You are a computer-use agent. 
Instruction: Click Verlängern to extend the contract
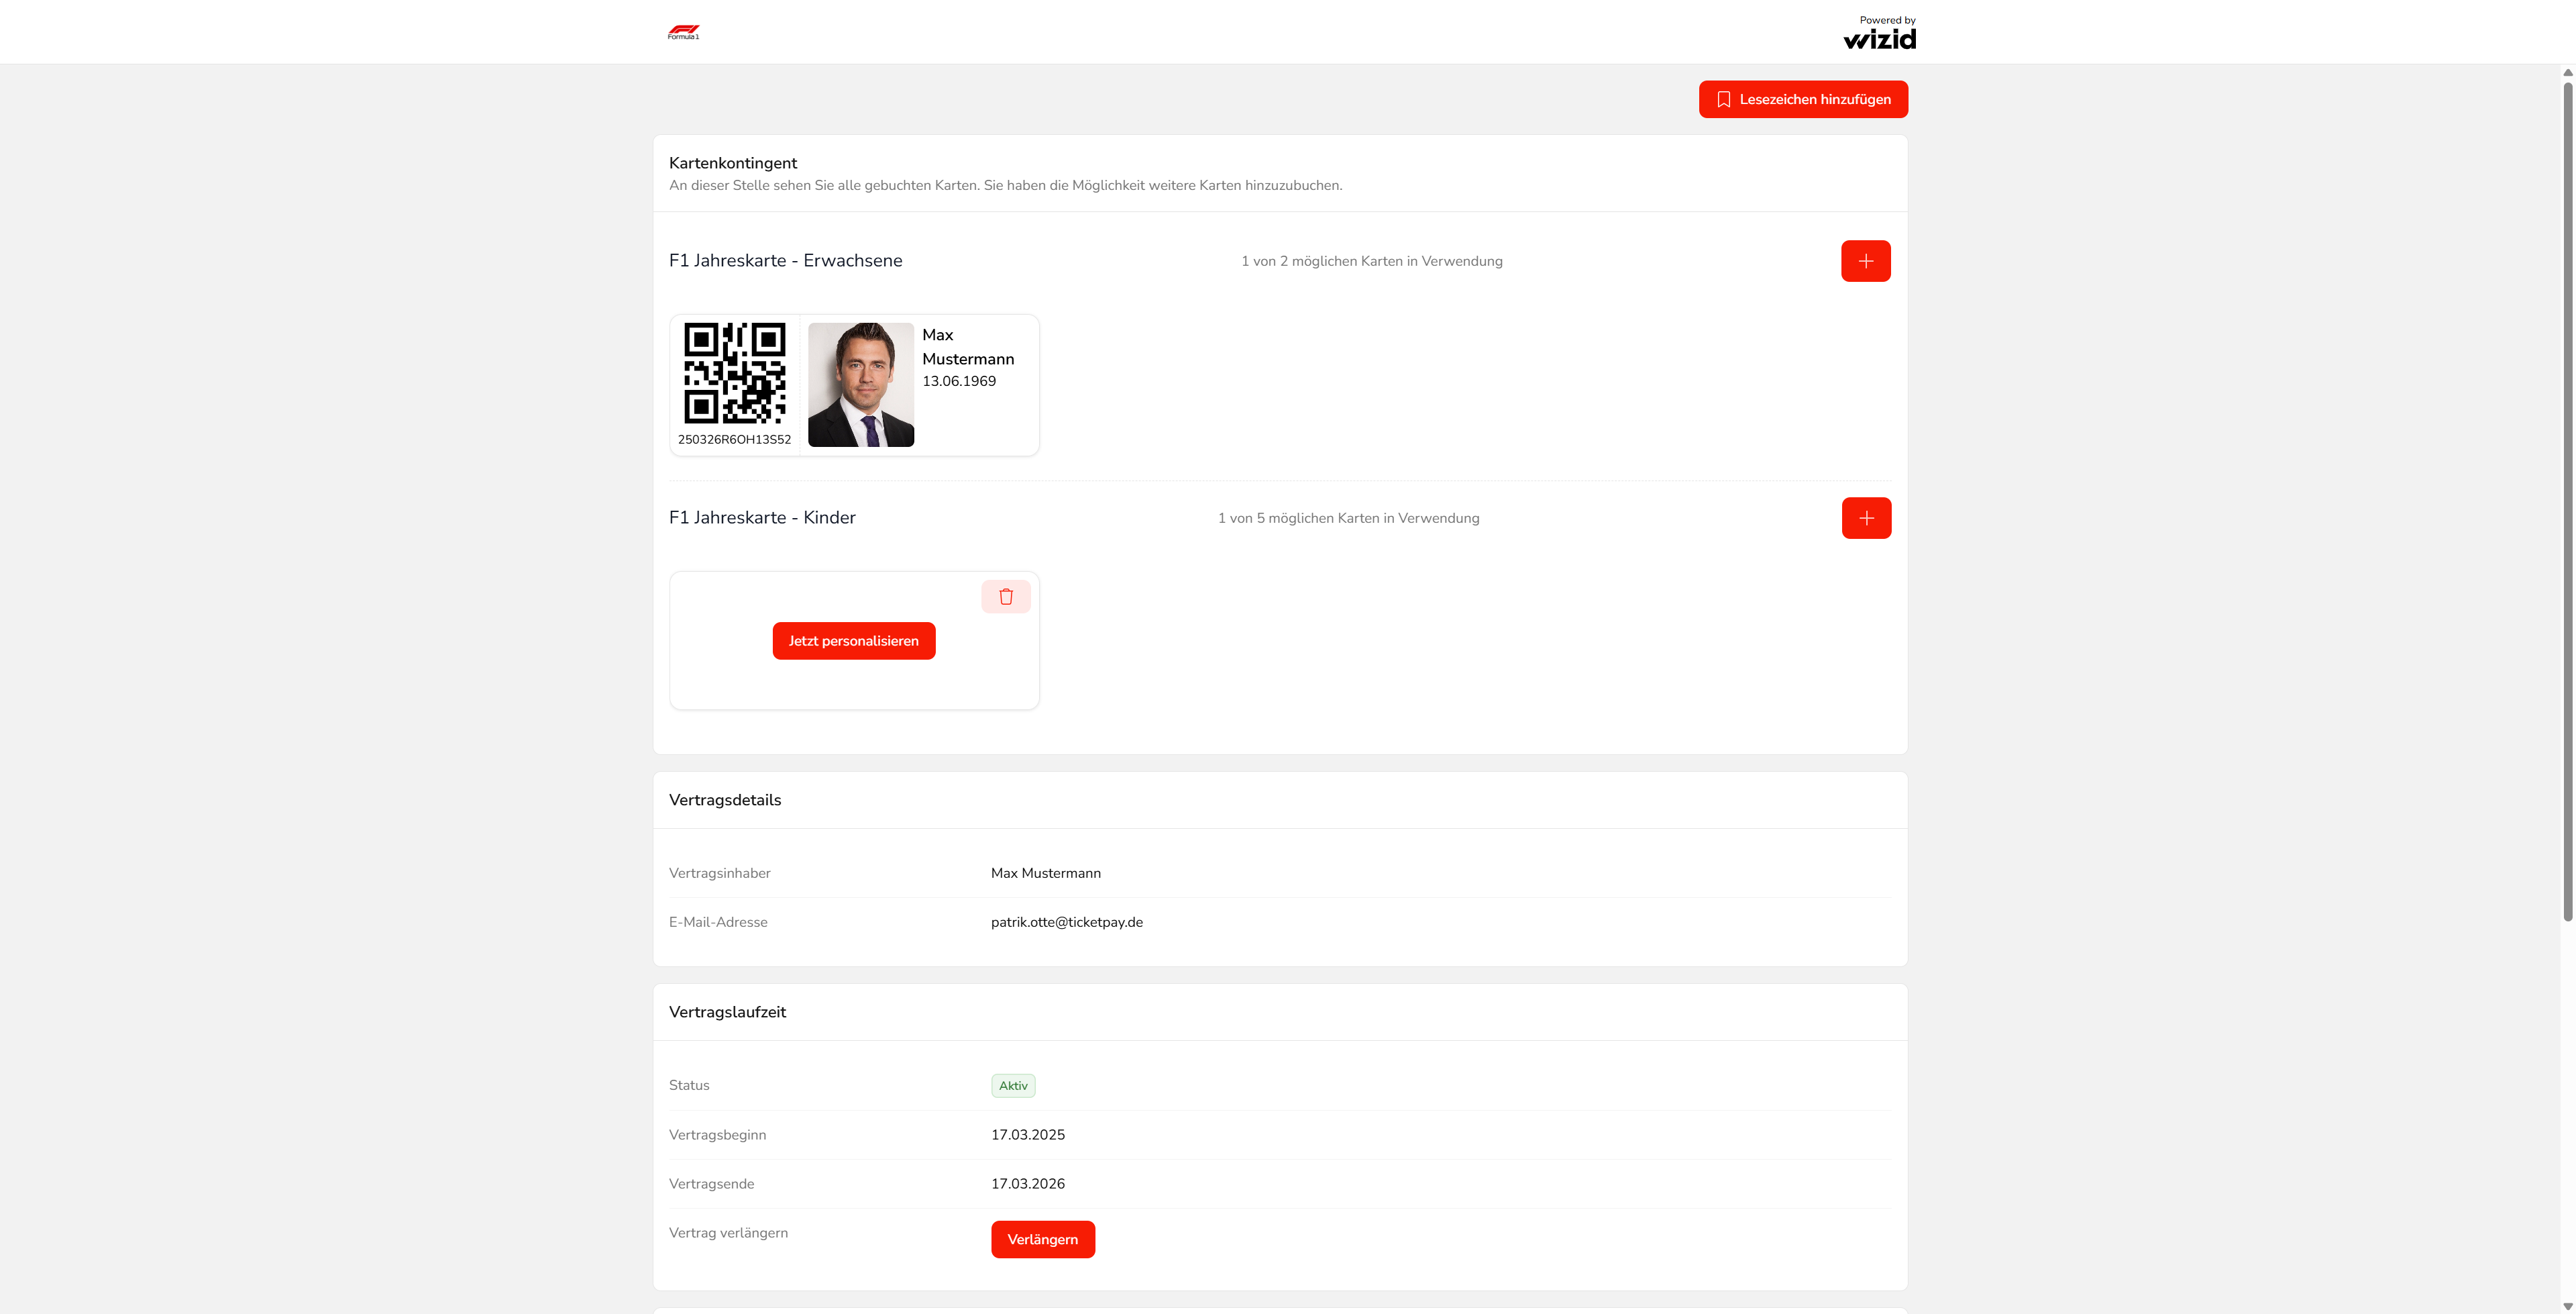[1042, 1239]
